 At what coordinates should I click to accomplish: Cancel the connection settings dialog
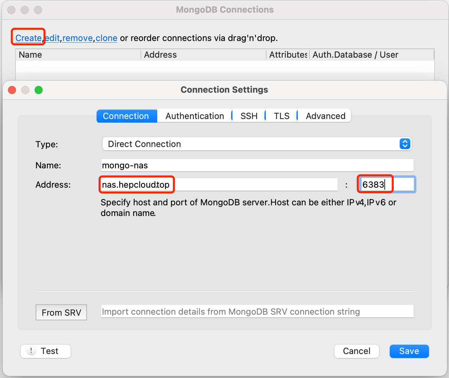coord(356,351)
